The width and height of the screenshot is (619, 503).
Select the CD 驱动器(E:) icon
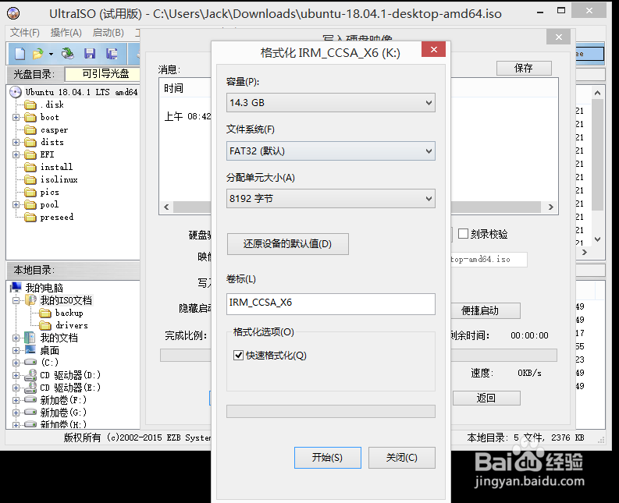pyautogui.click(x=30, y=388)
